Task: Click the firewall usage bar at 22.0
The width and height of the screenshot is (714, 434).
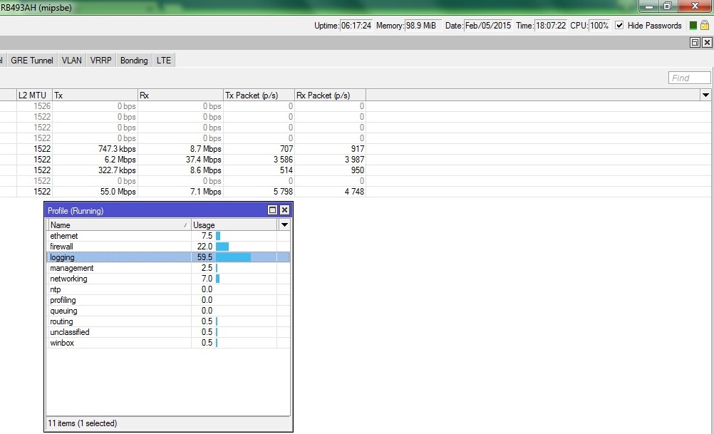Action: point(222,247)
